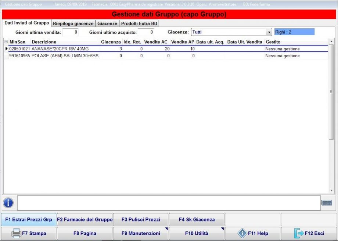338x241 pixels.
Task: Expand the F10 Utilità menu
Action: pos(197,233)
